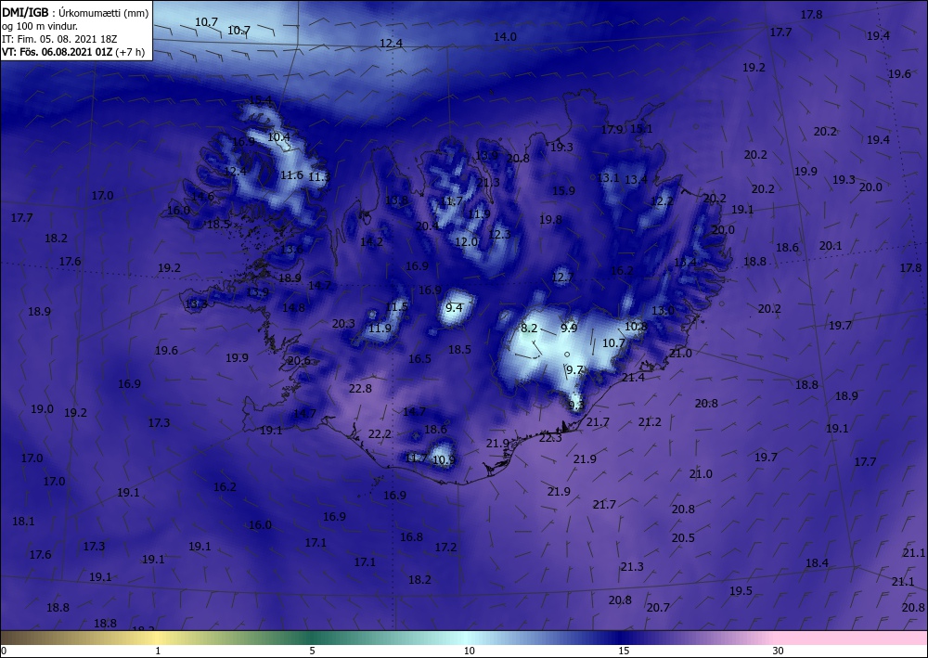Click the 16.5 value on the map

click(419, 359)
